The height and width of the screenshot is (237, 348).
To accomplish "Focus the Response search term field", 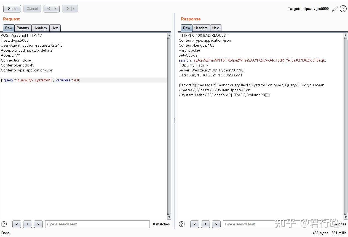I will 275,224.
